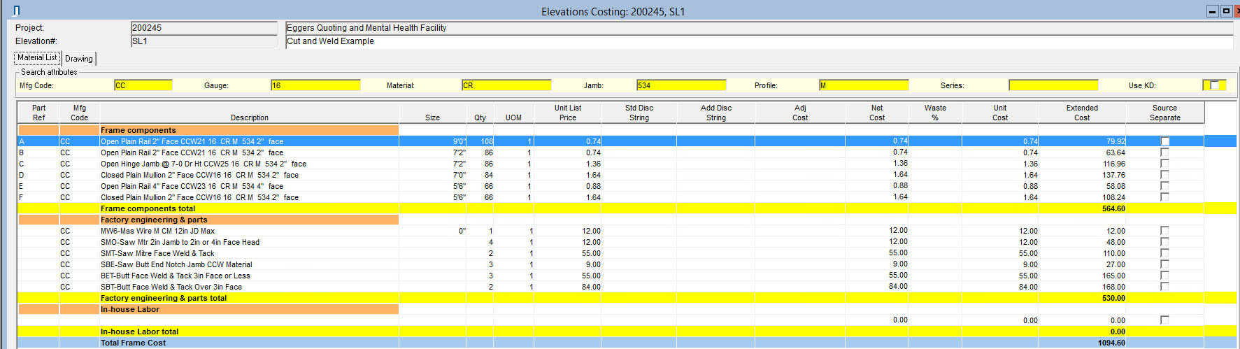1240x349 pixels.
Task: Maximize the Elevations Costing window
Action: point(1225,10)
